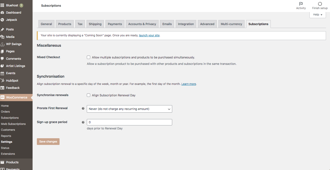The image size is (330, 170).
Task: Click the Events calendar icon
Action: [x=2, y=73]
